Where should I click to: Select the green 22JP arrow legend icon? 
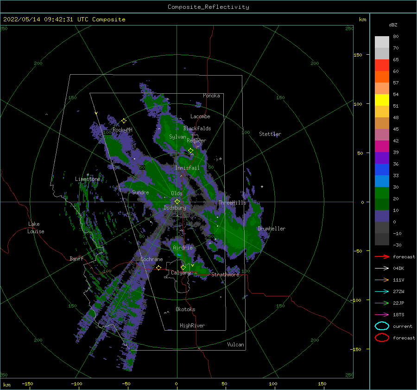point(382,303)
